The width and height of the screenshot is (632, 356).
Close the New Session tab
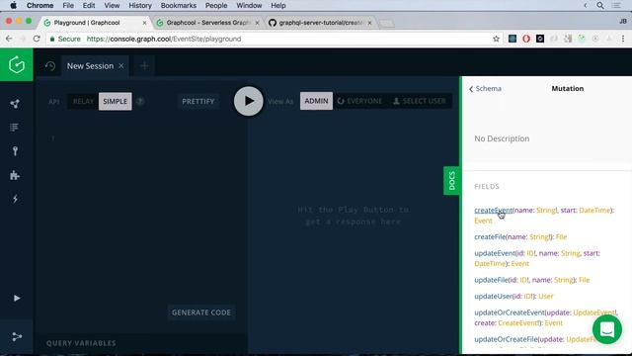click(121, 66)
